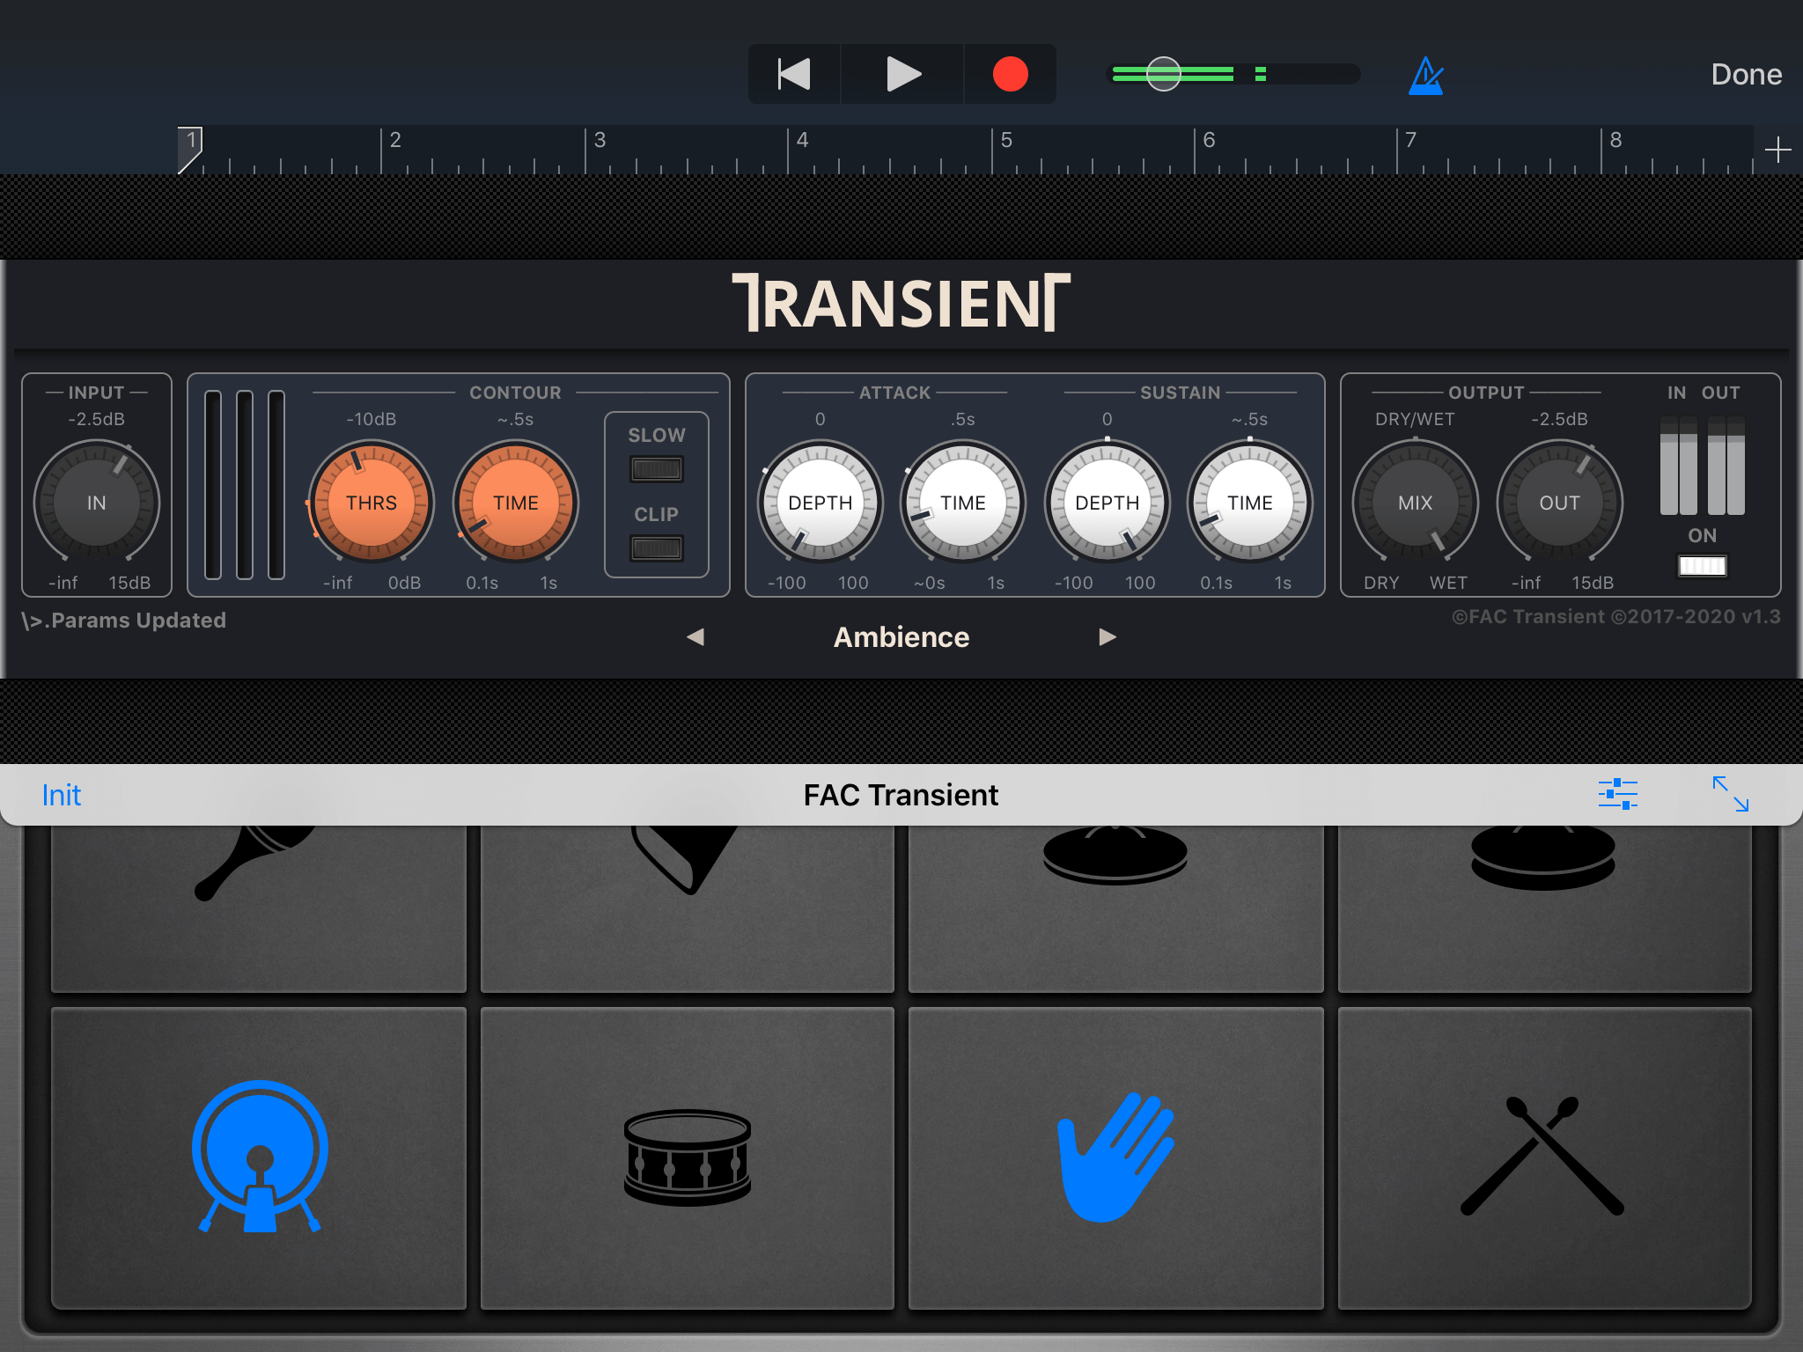The height and width of the screenshot is (1352, 1803).
Task: Tap the hand clap pad
Action: 1115,1157
